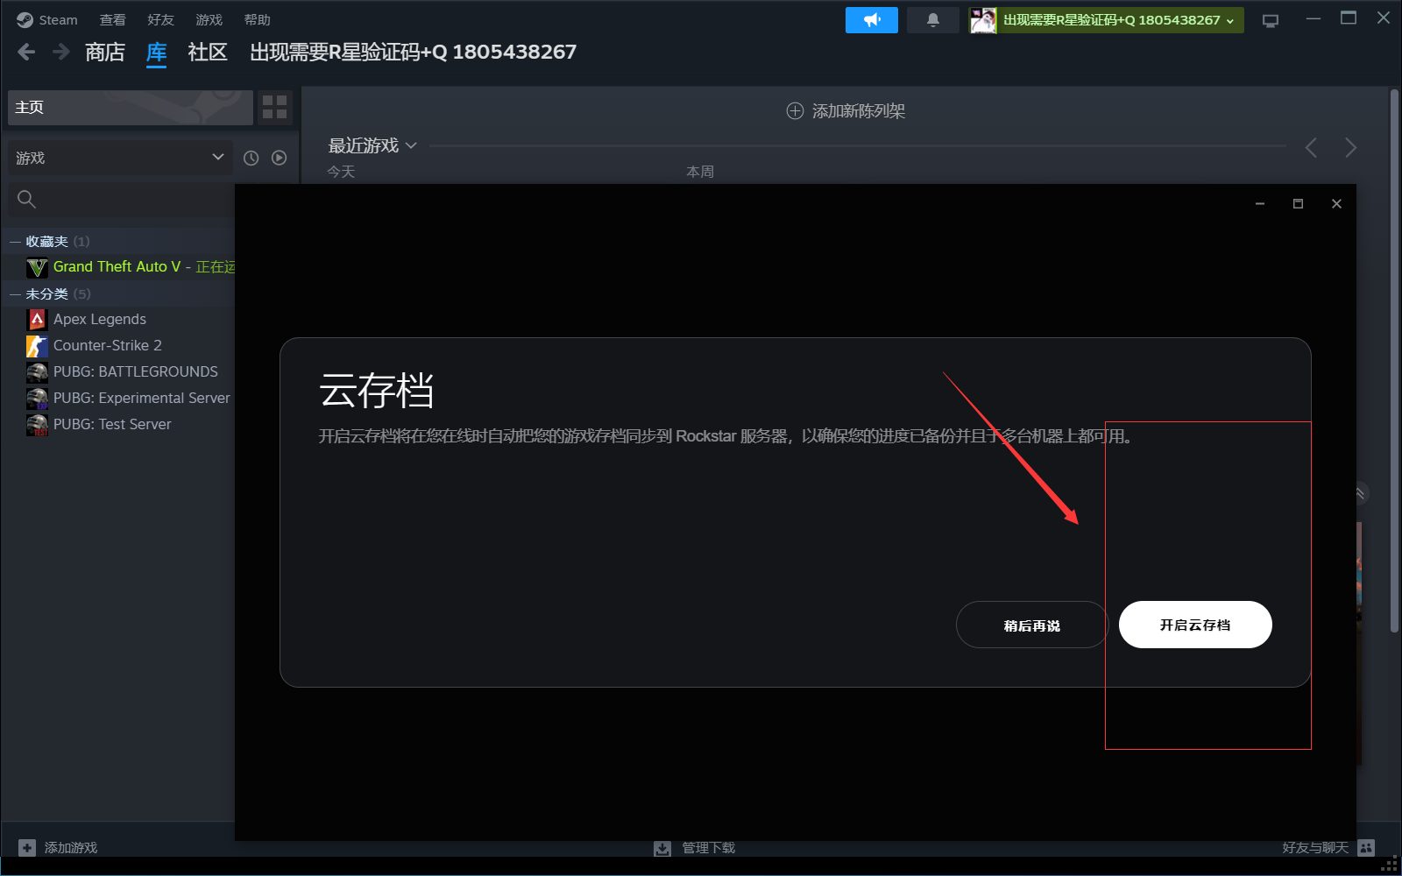Click the back navigation arrow
Viewport: 1402px width, 876px height.
pos(26,53)
